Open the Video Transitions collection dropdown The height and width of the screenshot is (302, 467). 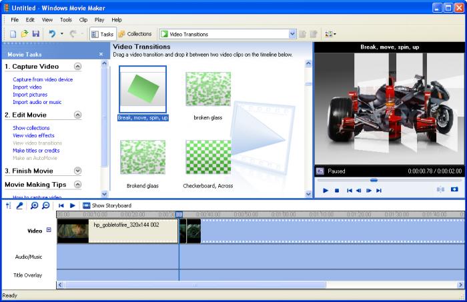[x=292, y=34]
